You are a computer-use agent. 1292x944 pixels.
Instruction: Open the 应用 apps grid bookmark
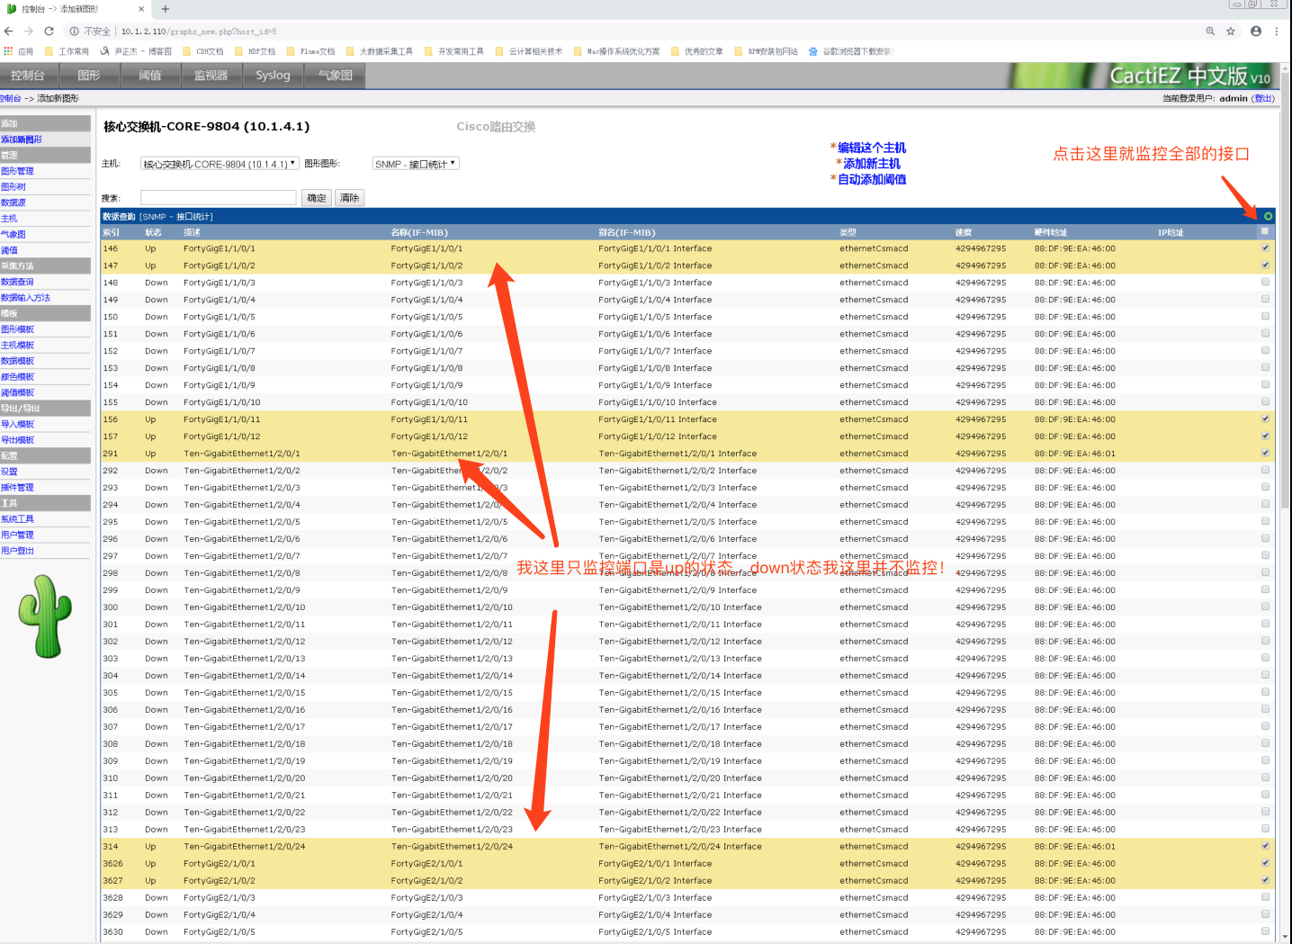click(x=19, y=51)
